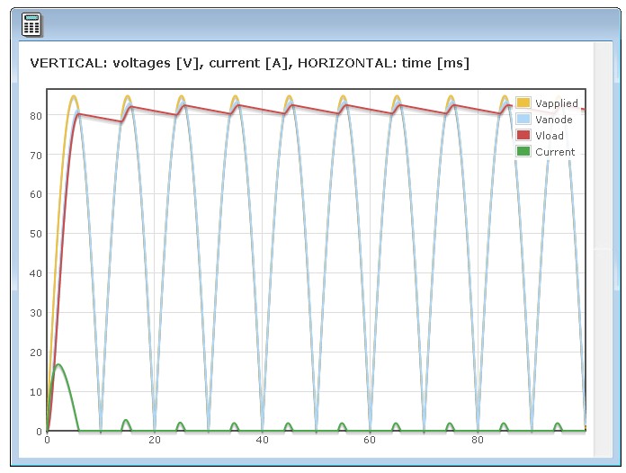The width and height of the screenshot is (626, 473).
Task: Click the 80 label on the vertical axis
Action: click(35, 115)
